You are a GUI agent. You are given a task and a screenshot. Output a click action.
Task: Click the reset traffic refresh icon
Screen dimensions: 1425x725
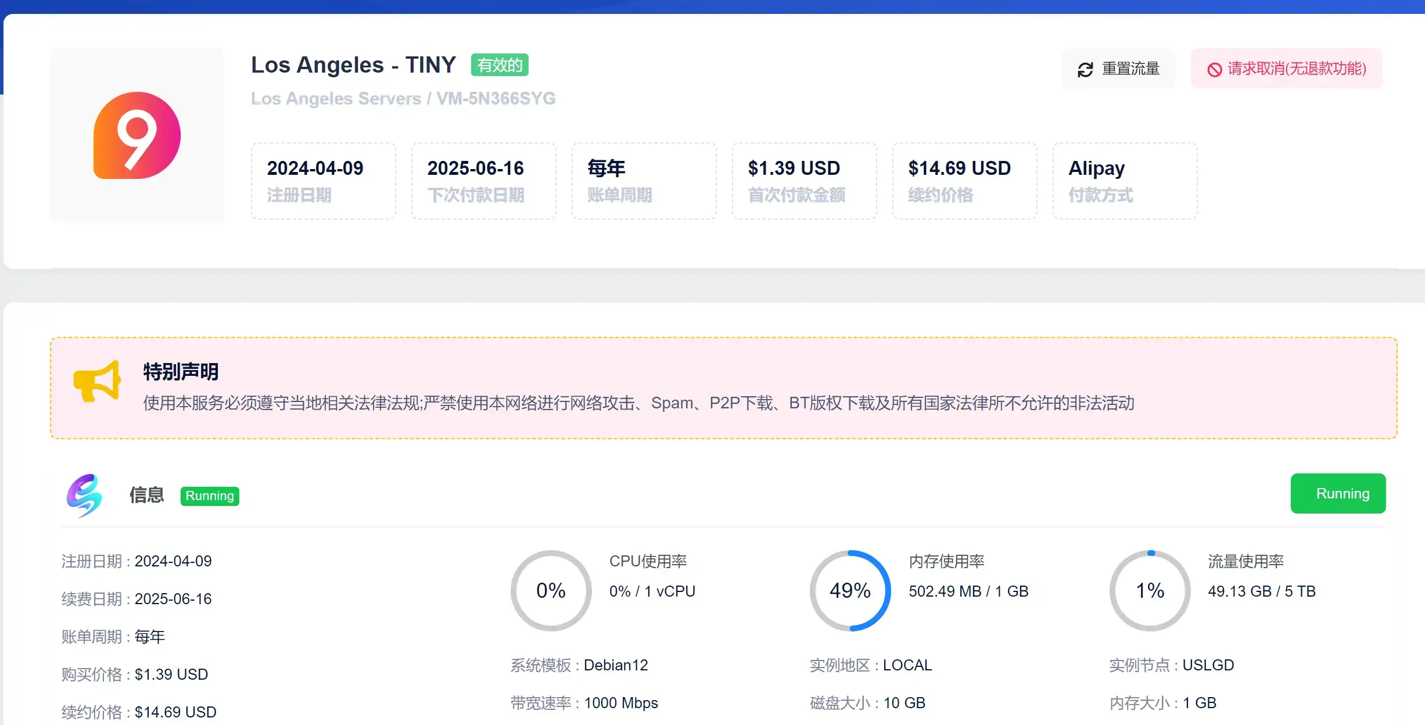[1084, 69]
